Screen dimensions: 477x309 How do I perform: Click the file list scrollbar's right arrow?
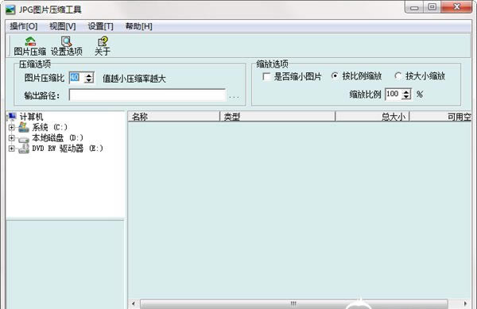point(465,303)
